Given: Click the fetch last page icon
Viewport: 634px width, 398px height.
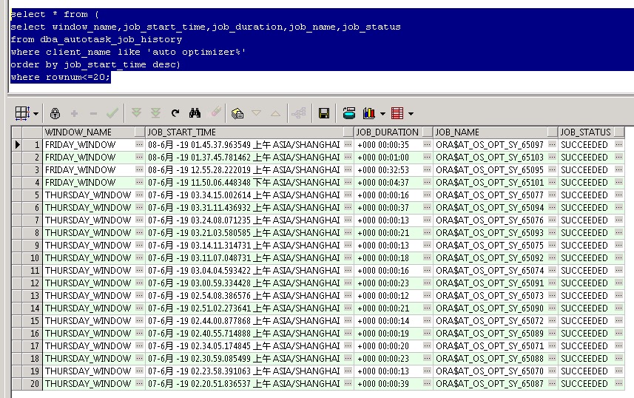Looking at the screenshot, I should click(x=155, y=113).
